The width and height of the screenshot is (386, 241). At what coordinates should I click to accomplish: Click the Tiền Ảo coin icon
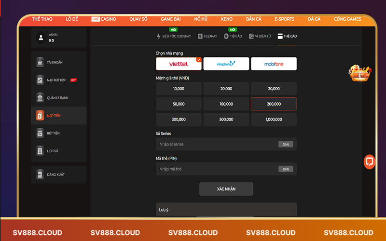[226, 36]
